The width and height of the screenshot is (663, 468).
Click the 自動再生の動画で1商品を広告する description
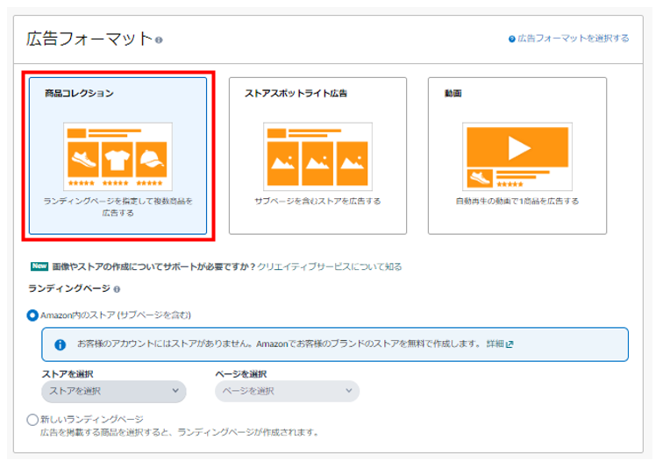517,201
